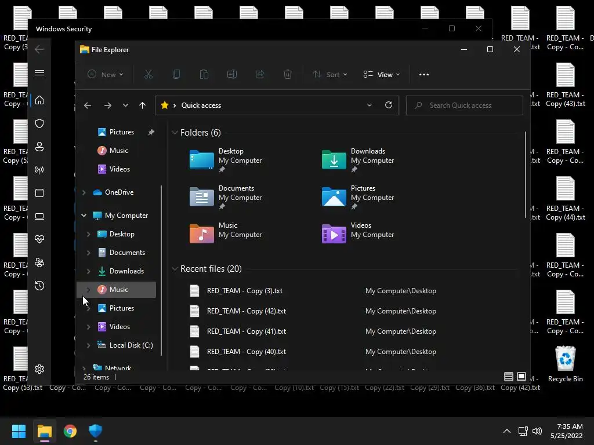The height and width of the screenshot is (445, 594).
Task: Toggle Windows Security hamburger navigation menu
Action: coord(39,72)
